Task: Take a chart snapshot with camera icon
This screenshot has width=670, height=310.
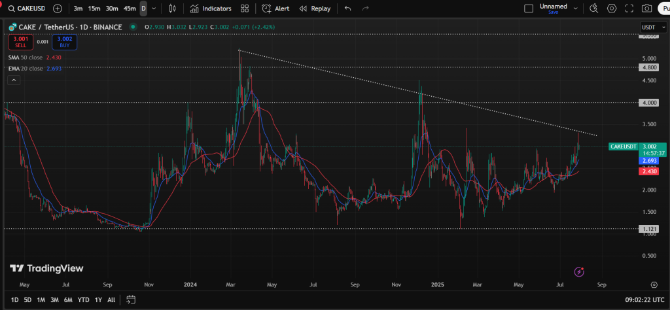Action: [x=647, y=9]
